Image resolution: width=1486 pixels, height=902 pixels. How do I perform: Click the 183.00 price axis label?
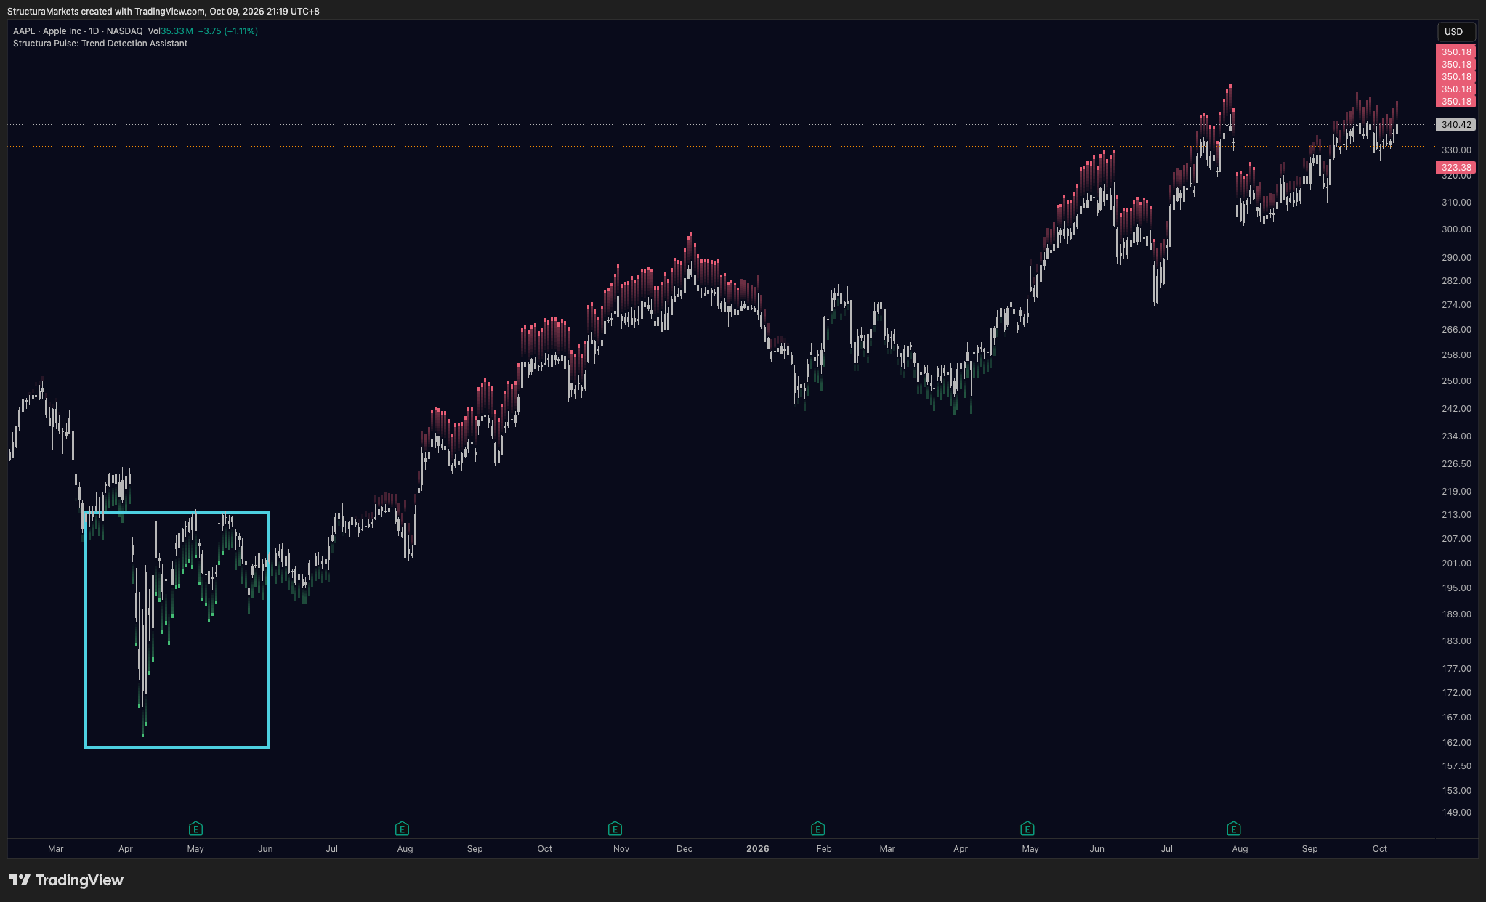[1456, 641]
